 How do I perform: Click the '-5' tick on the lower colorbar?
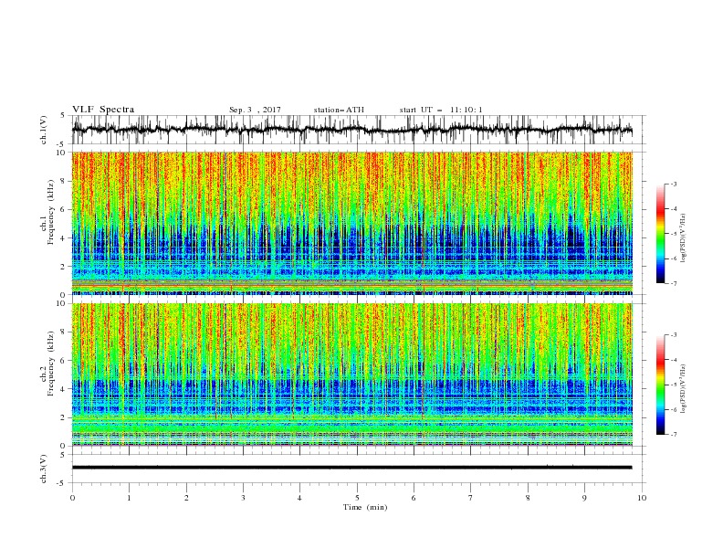[x=673, y=385]
